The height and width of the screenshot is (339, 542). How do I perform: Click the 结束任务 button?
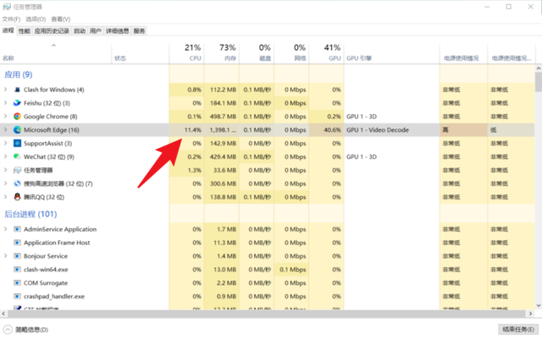coord(518,330)
